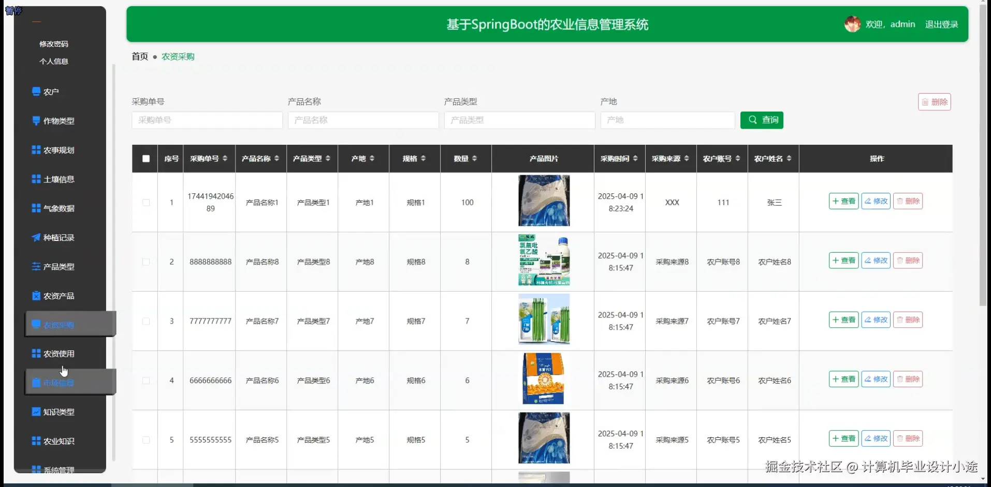The height and width of the screenshot is (487, 991).
Task: Focus the 产品类型 search input
Action: (x=519, y=120)
